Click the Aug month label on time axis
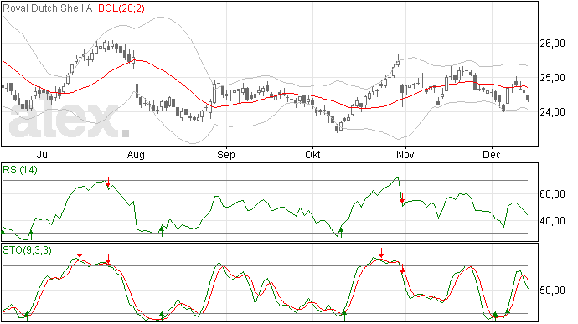This screenshot has height=324, width=578. coord(136,154)
